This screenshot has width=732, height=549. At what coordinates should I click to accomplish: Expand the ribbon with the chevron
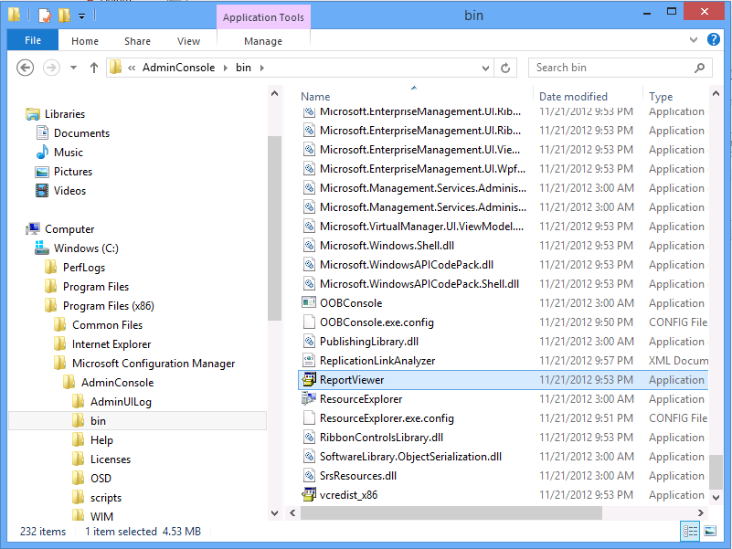(x=694, y=40)
